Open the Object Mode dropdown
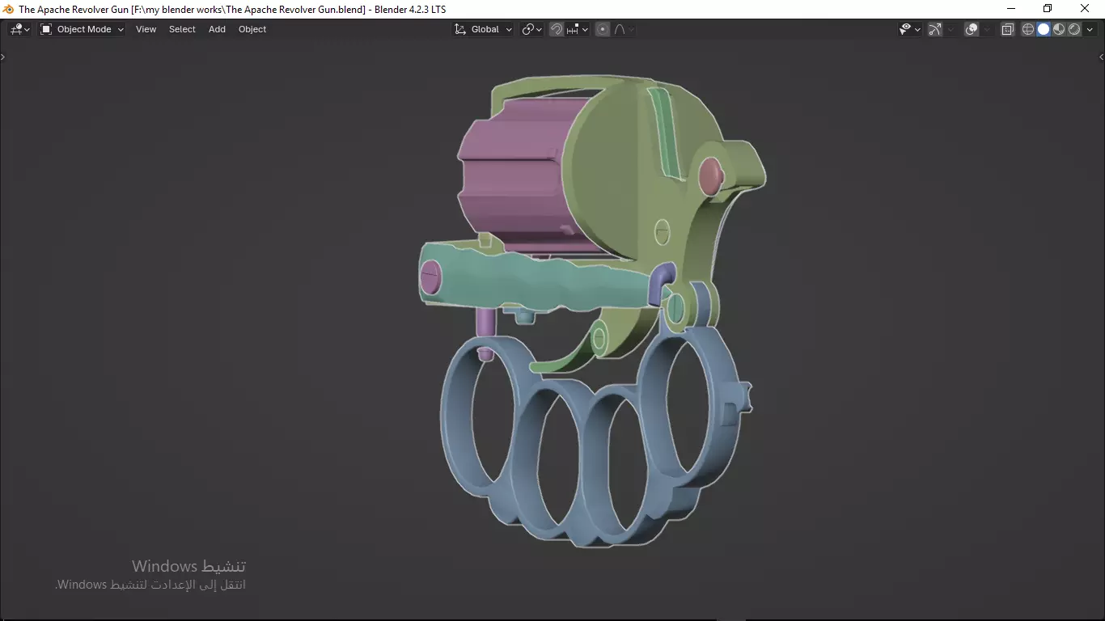 (x=82, y=29)
